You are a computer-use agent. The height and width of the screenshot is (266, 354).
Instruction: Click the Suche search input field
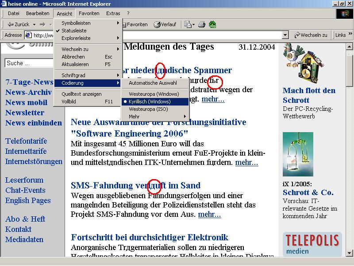29,63
